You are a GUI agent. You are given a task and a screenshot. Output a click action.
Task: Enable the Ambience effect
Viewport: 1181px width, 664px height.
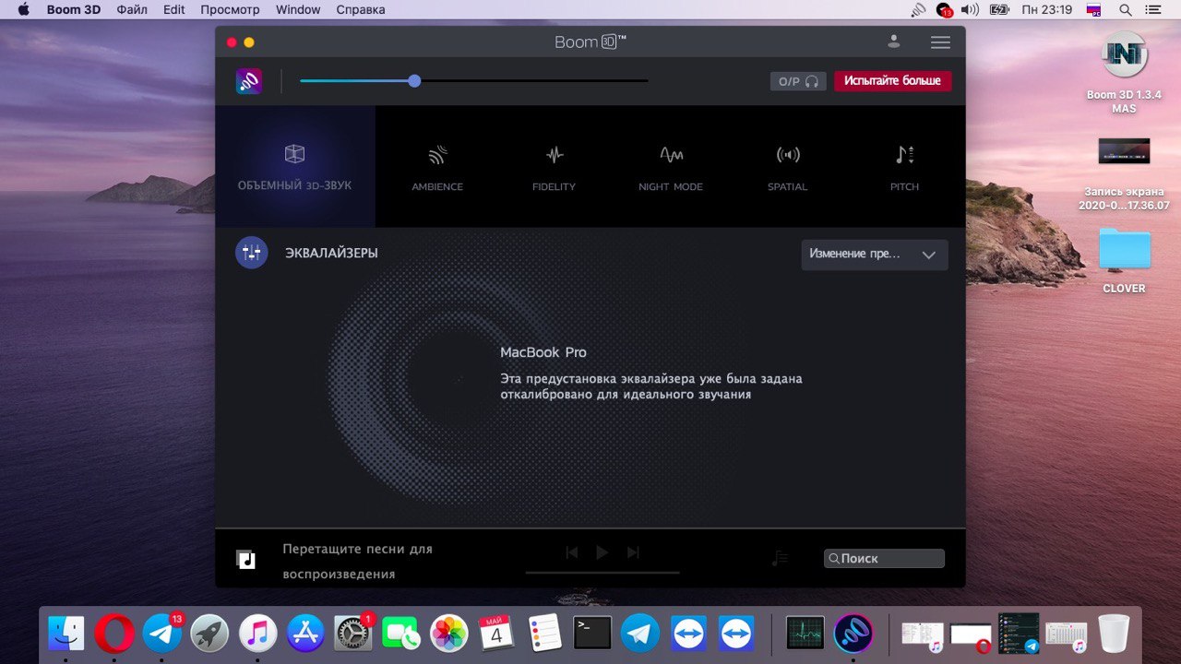pyautogui.click(x=437, y=167)
